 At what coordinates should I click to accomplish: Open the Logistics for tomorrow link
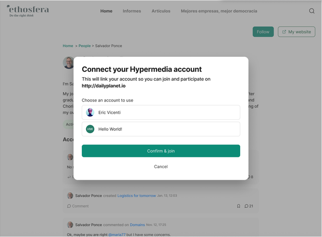[x=136, y=196]
